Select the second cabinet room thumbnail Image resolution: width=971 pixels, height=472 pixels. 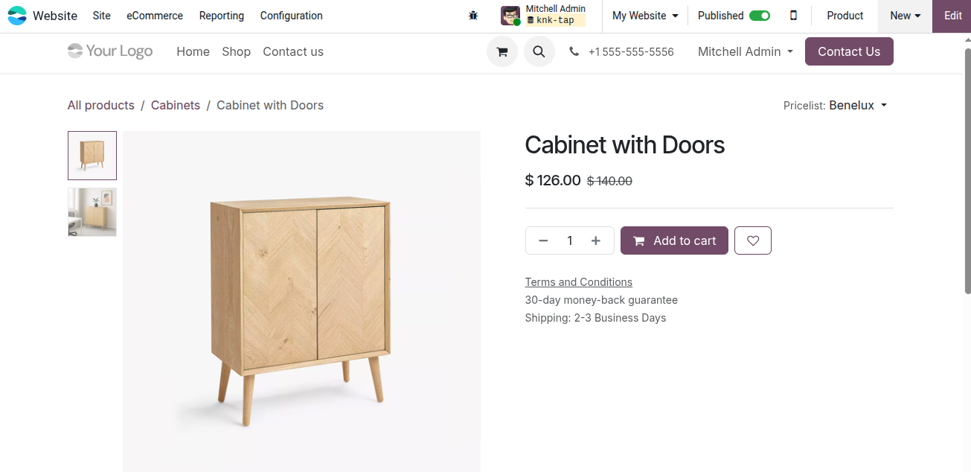point(92,212)
